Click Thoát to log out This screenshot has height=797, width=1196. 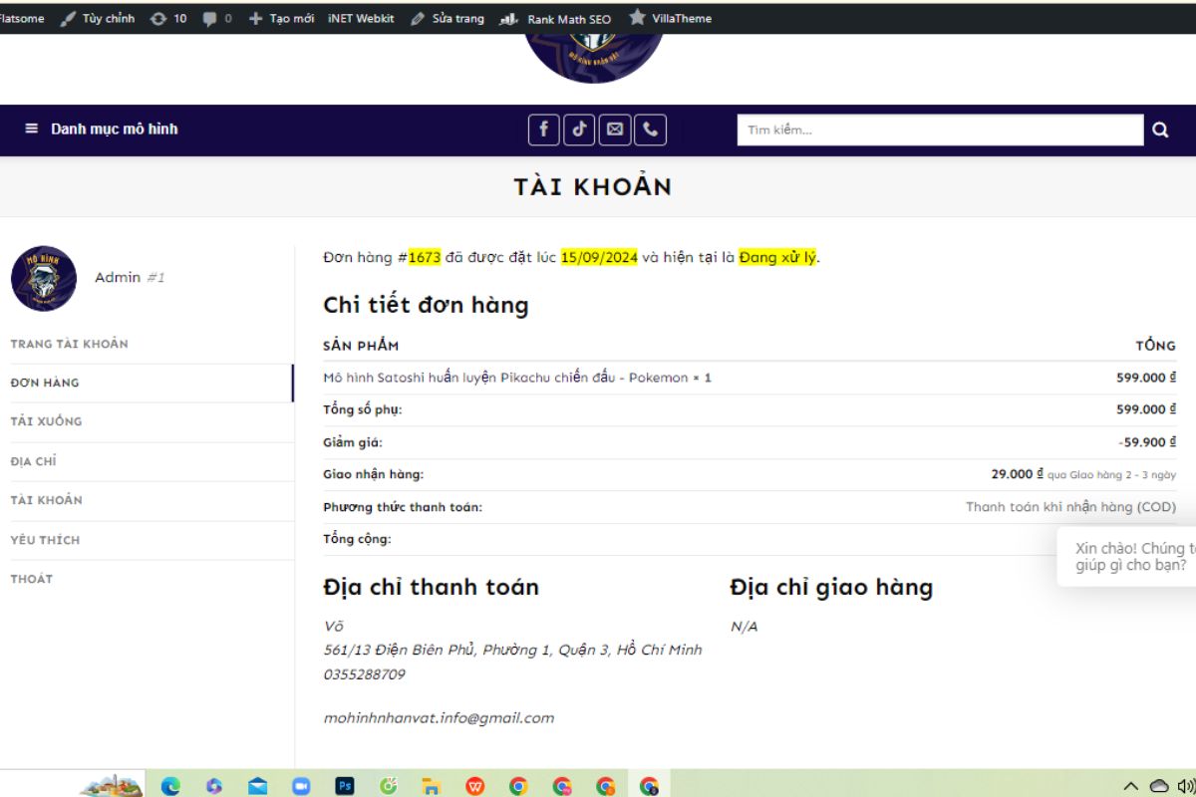pos(32,579)
